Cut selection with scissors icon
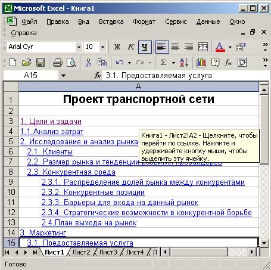The width and height of the screenshot is (271, 270). pyautogui.click(x=88, y=63)
